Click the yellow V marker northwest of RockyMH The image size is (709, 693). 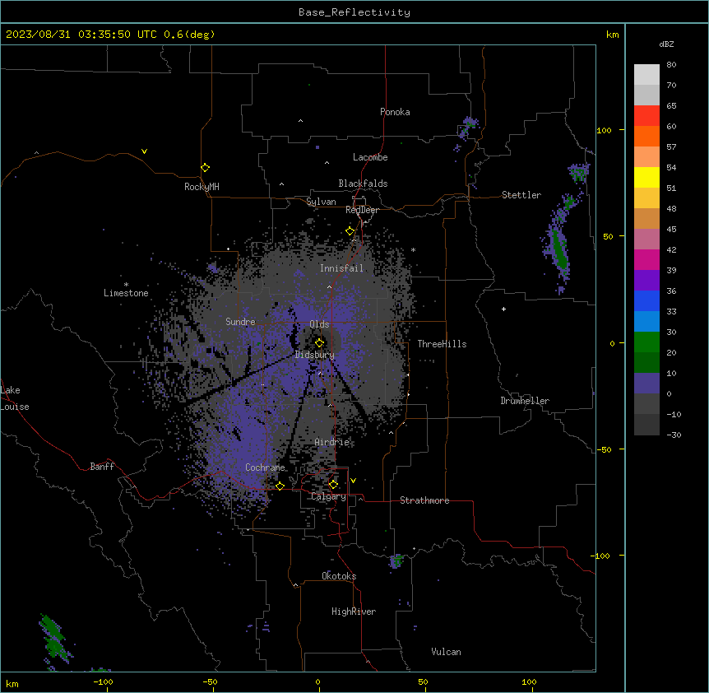(x=144, y=151)
